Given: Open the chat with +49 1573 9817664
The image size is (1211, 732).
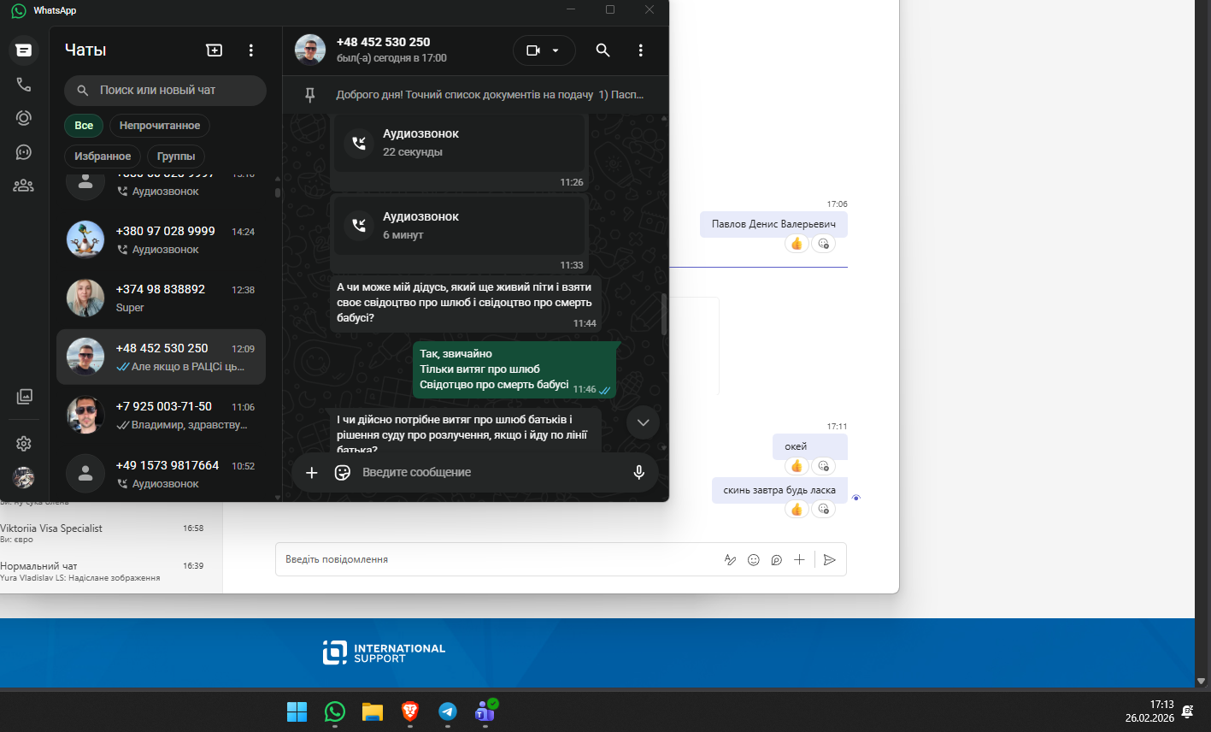Looking at the screenshot, I should click(x=161, y=474).
